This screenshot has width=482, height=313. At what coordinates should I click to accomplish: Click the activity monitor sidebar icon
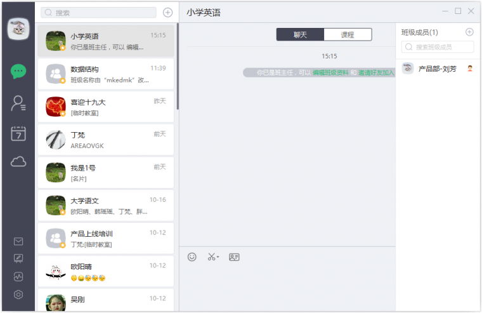(18, 277)
